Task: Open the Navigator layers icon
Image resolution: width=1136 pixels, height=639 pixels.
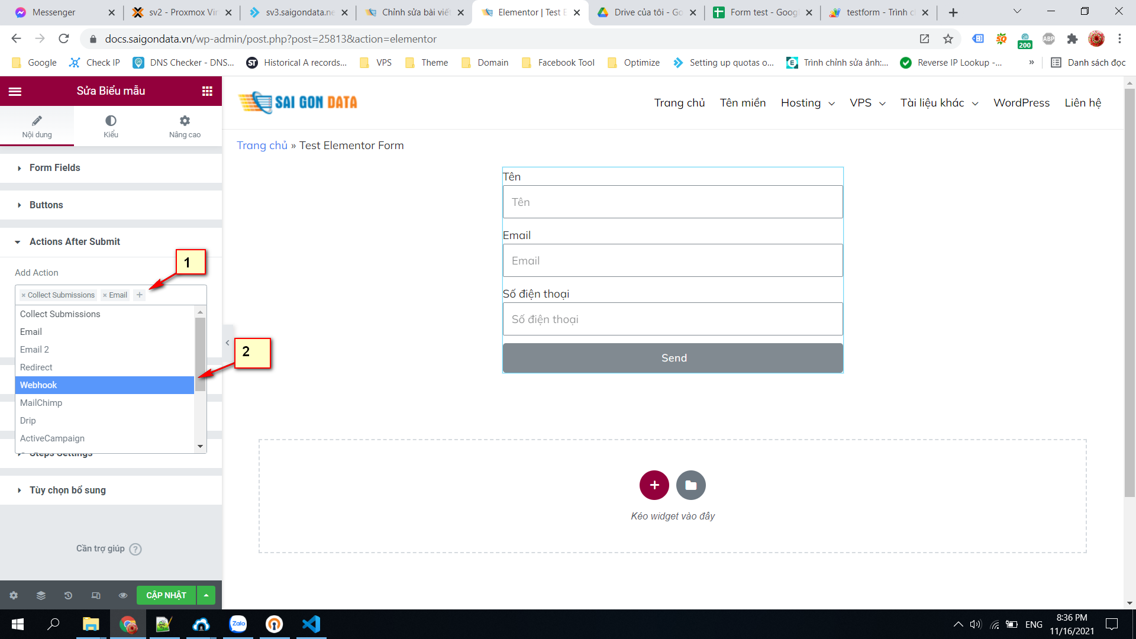Action: click(41, 595)
